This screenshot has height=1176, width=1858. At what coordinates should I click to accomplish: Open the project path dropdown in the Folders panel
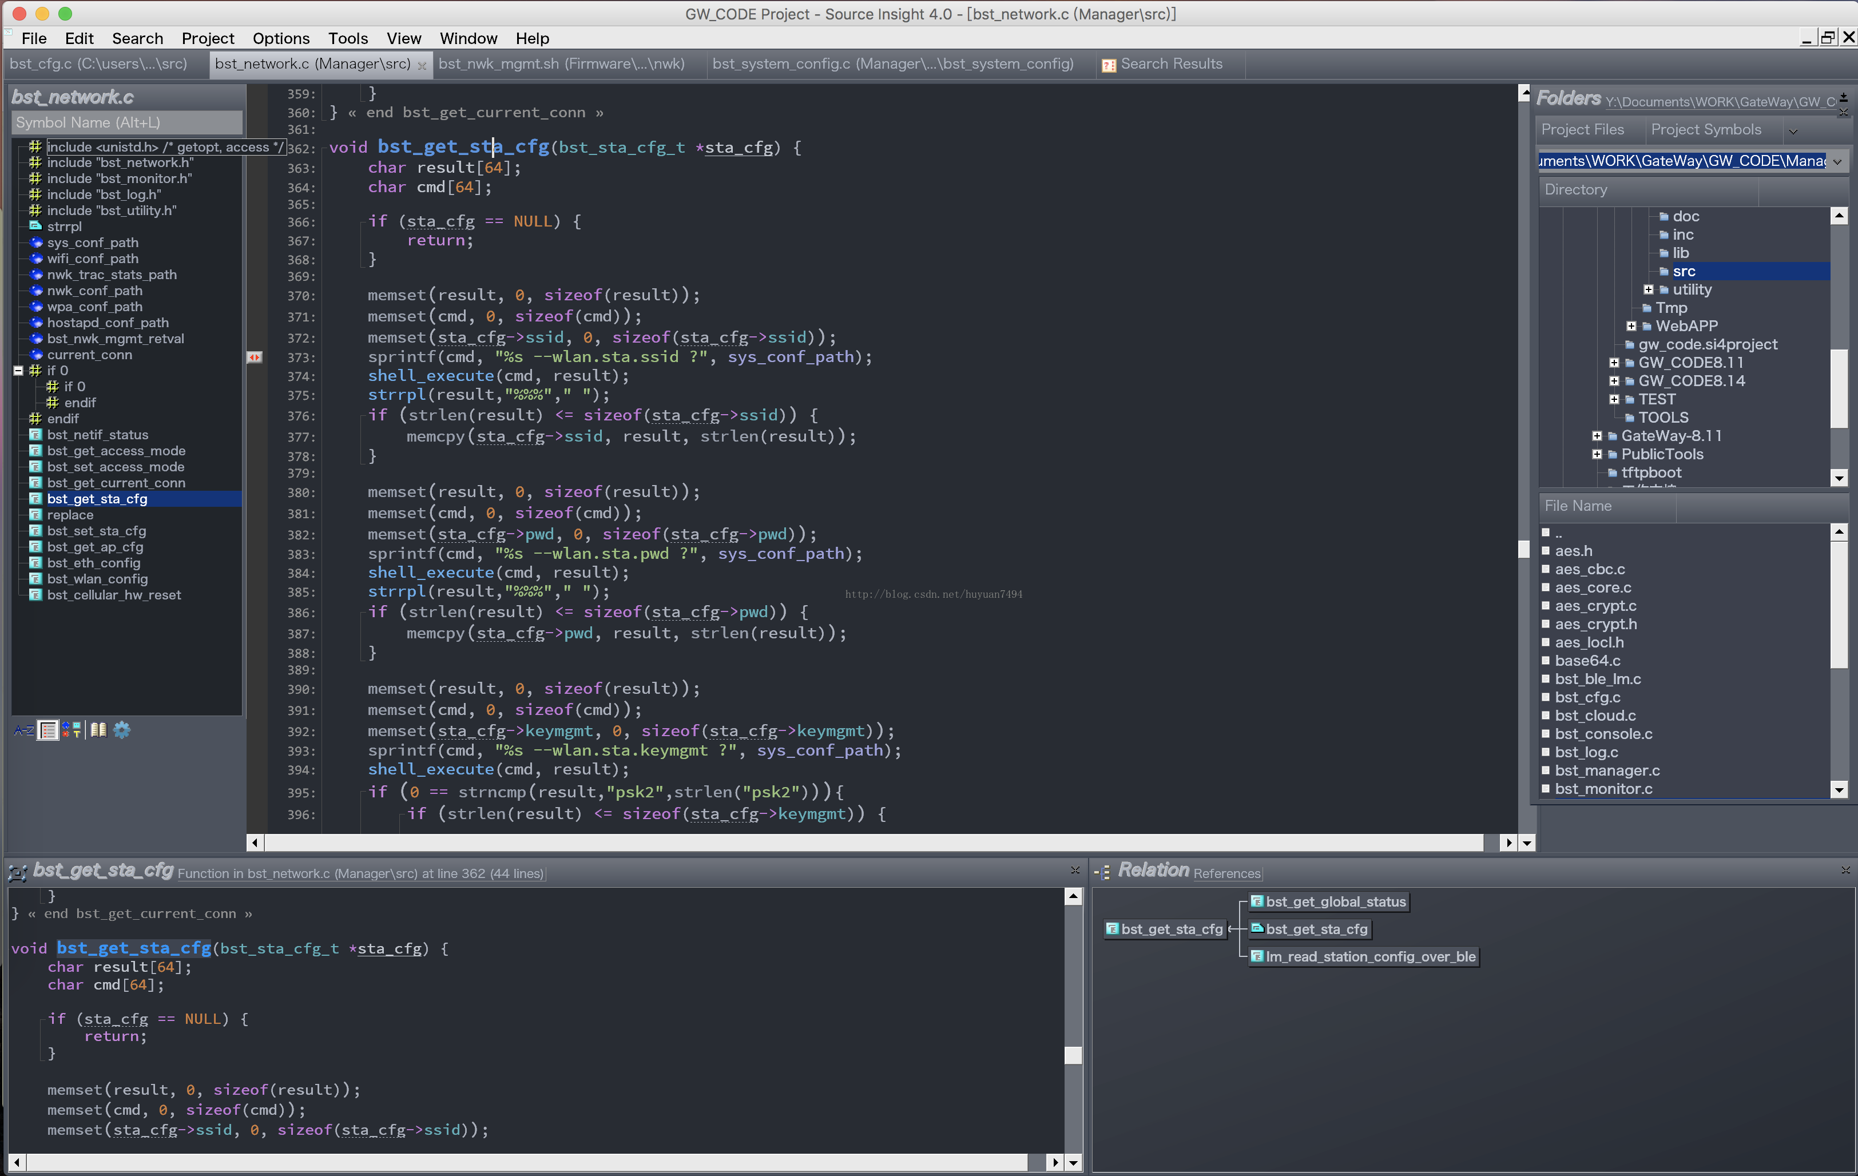[x=1837, y=161]
